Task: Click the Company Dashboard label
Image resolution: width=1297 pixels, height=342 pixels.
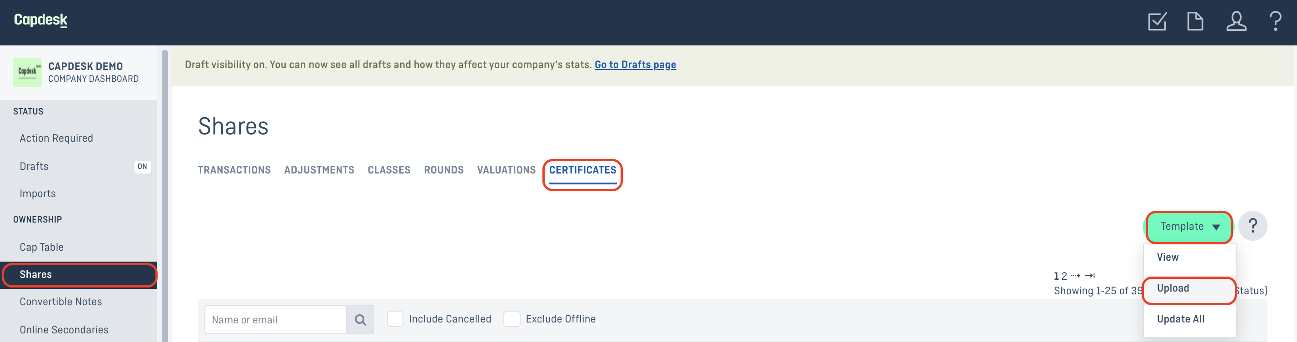Action: [93, 79]
